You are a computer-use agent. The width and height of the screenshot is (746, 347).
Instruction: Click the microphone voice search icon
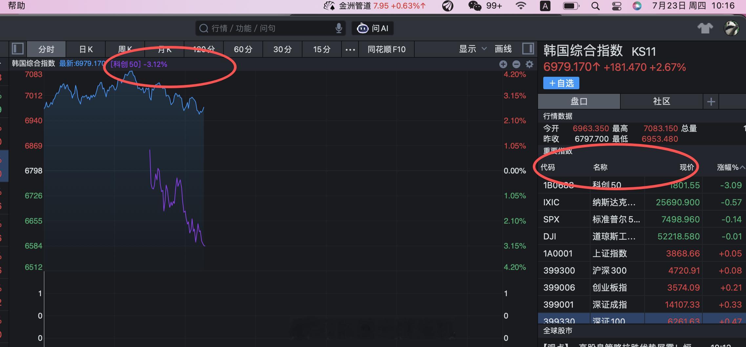(339, 28)
